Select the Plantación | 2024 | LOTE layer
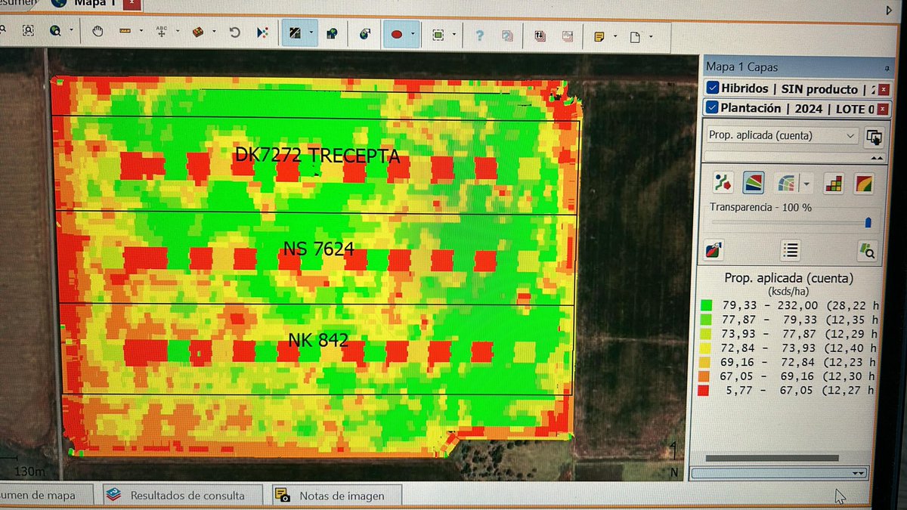The height and width of the screenshot is (510, 907). (797, 109)
